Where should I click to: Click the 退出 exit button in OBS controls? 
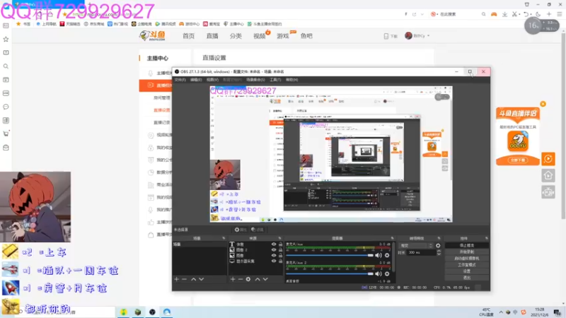click(467, 278)
